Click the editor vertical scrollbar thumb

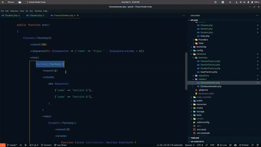click(x=186, y=71)
